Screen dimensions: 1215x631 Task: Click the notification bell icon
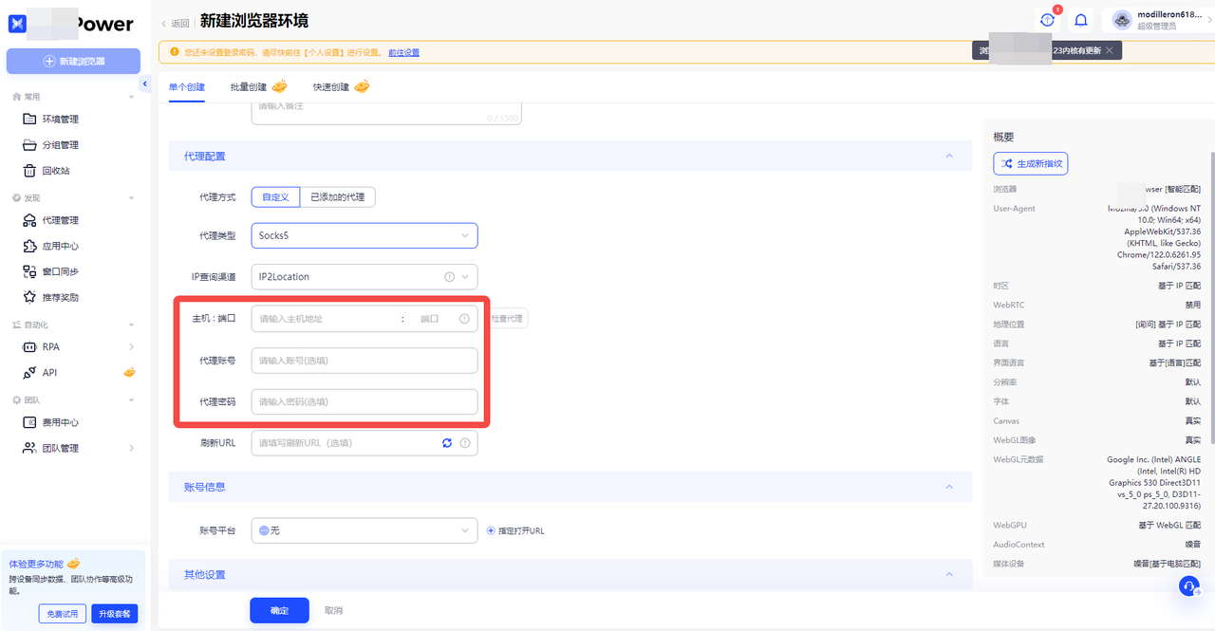tap(1080, 20)
